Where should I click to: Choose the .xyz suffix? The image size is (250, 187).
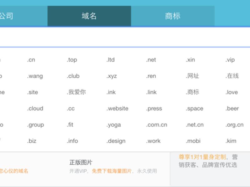pyautogui.click(x=112, y=76)
